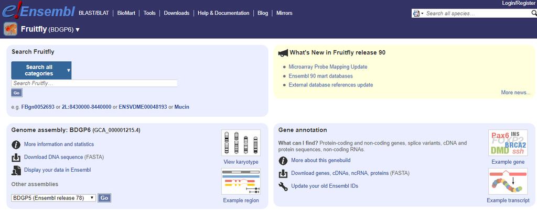Click example ENSVDME00048193 link
The width and height of the screenshot is (537, 213).
coord(143,107)
